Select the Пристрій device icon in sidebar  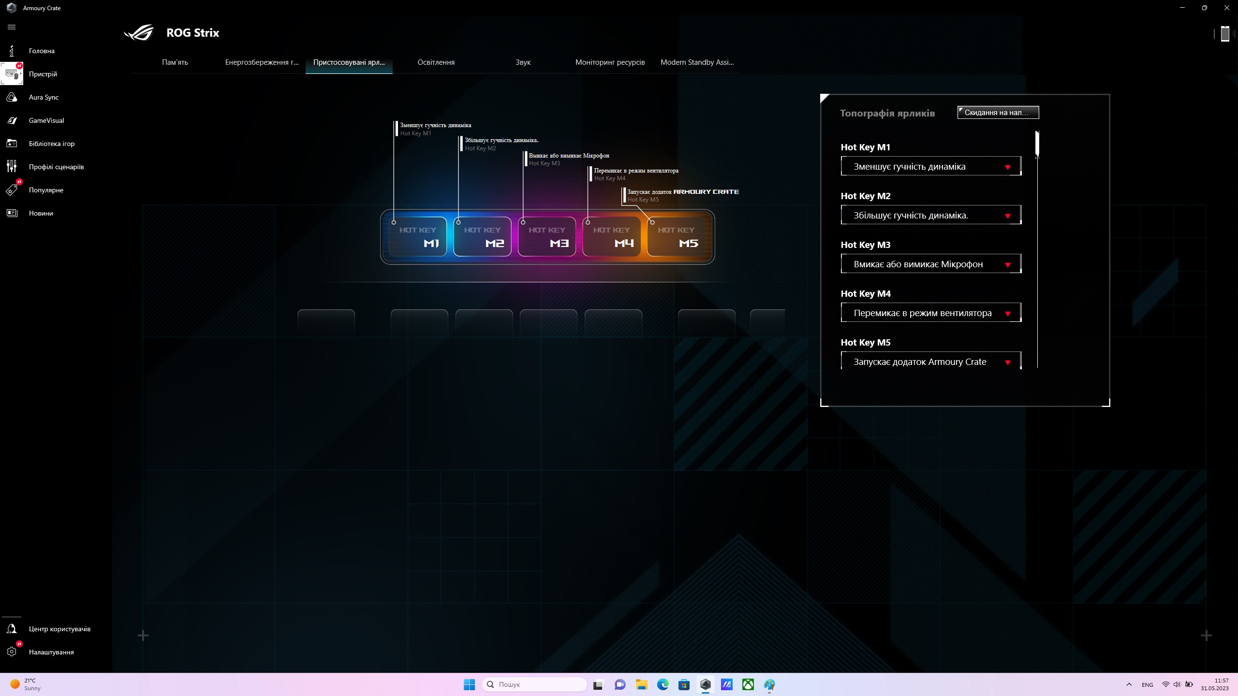(12, 74)
